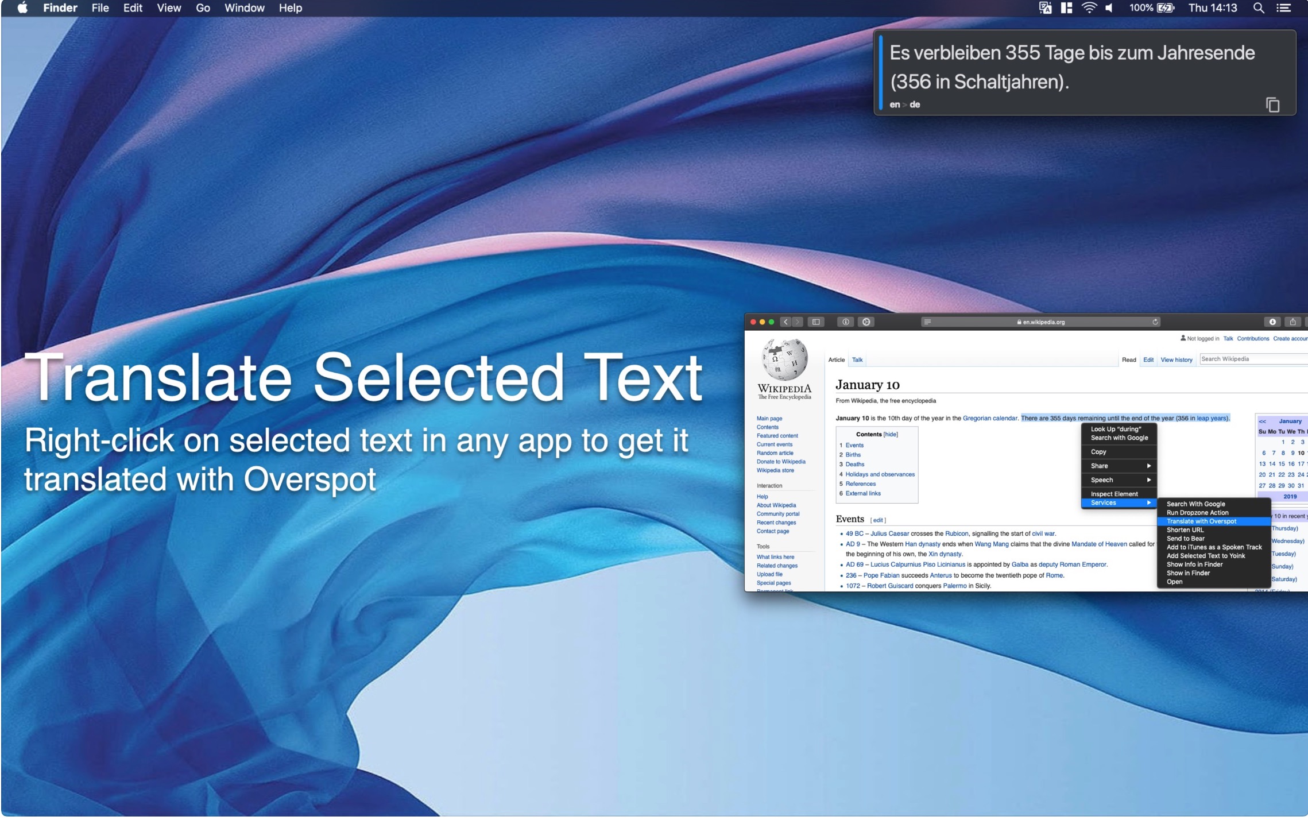Switch to the Wikipedia Talk tab

pos(857,360)
